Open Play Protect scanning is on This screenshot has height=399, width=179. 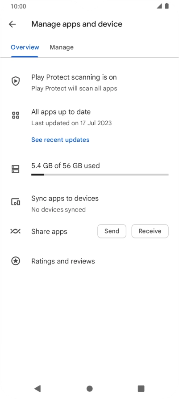point(89,82)
